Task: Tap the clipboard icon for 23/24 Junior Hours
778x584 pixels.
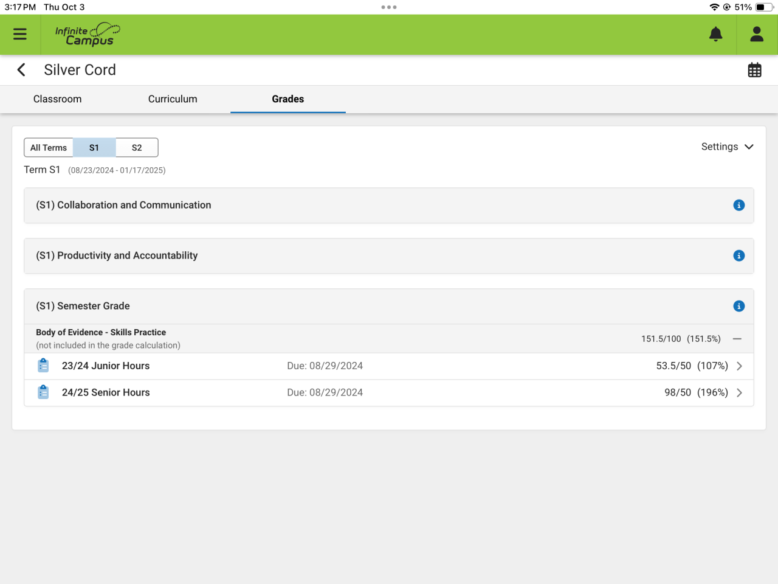Action: (x=43, y=366)
